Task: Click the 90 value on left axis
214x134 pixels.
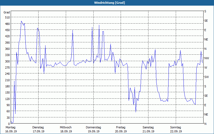Action: pos(8,105)
